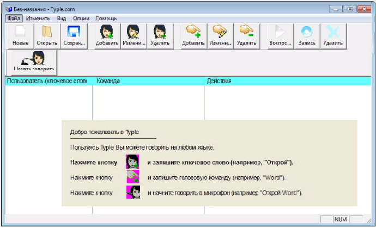Save profile with Сохран... toolbar button
This screenshot has width=376, height=228.
coord(74,36)
